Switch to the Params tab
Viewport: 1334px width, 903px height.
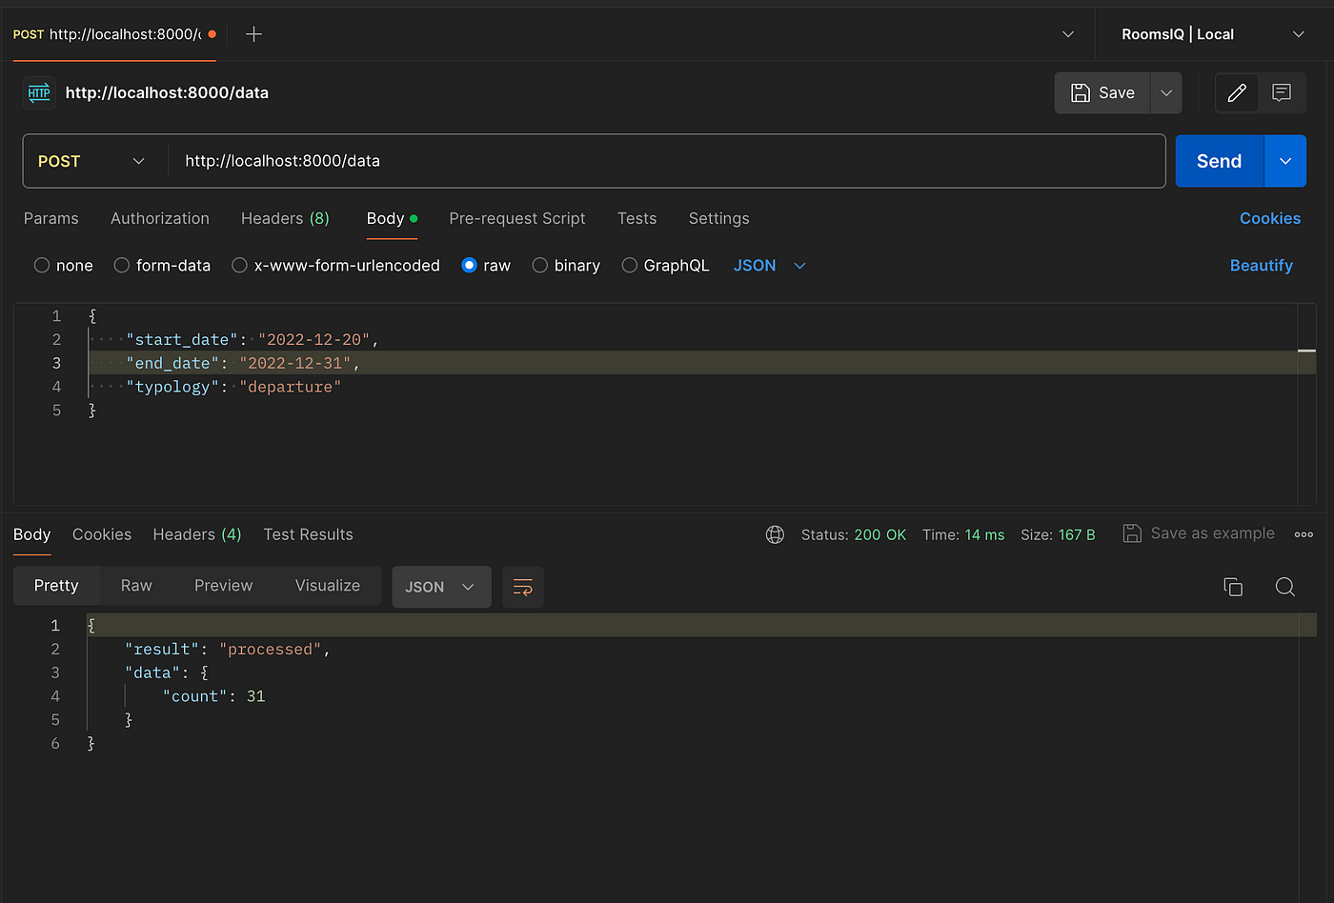coord(51,218)
